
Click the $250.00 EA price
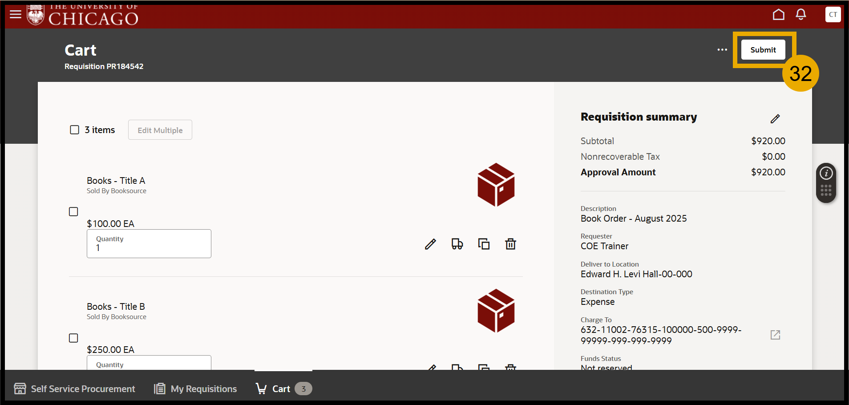point(110,350)
